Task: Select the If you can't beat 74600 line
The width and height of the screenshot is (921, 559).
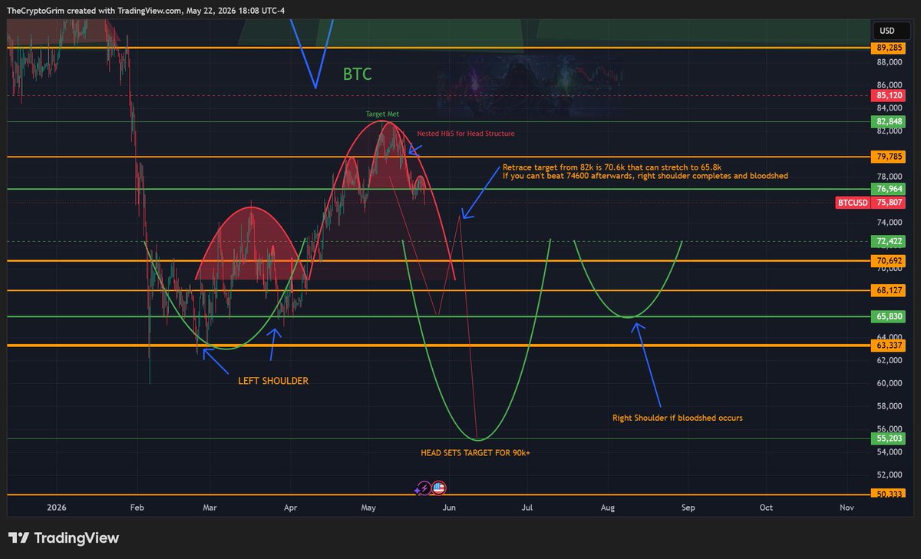Action: pos(645,176)
